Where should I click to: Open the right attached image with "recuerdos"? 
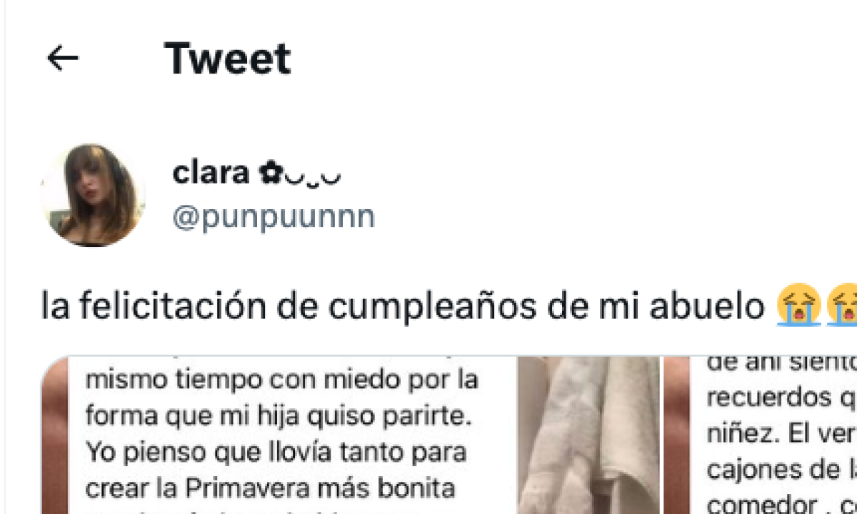[x=761, y=435]
